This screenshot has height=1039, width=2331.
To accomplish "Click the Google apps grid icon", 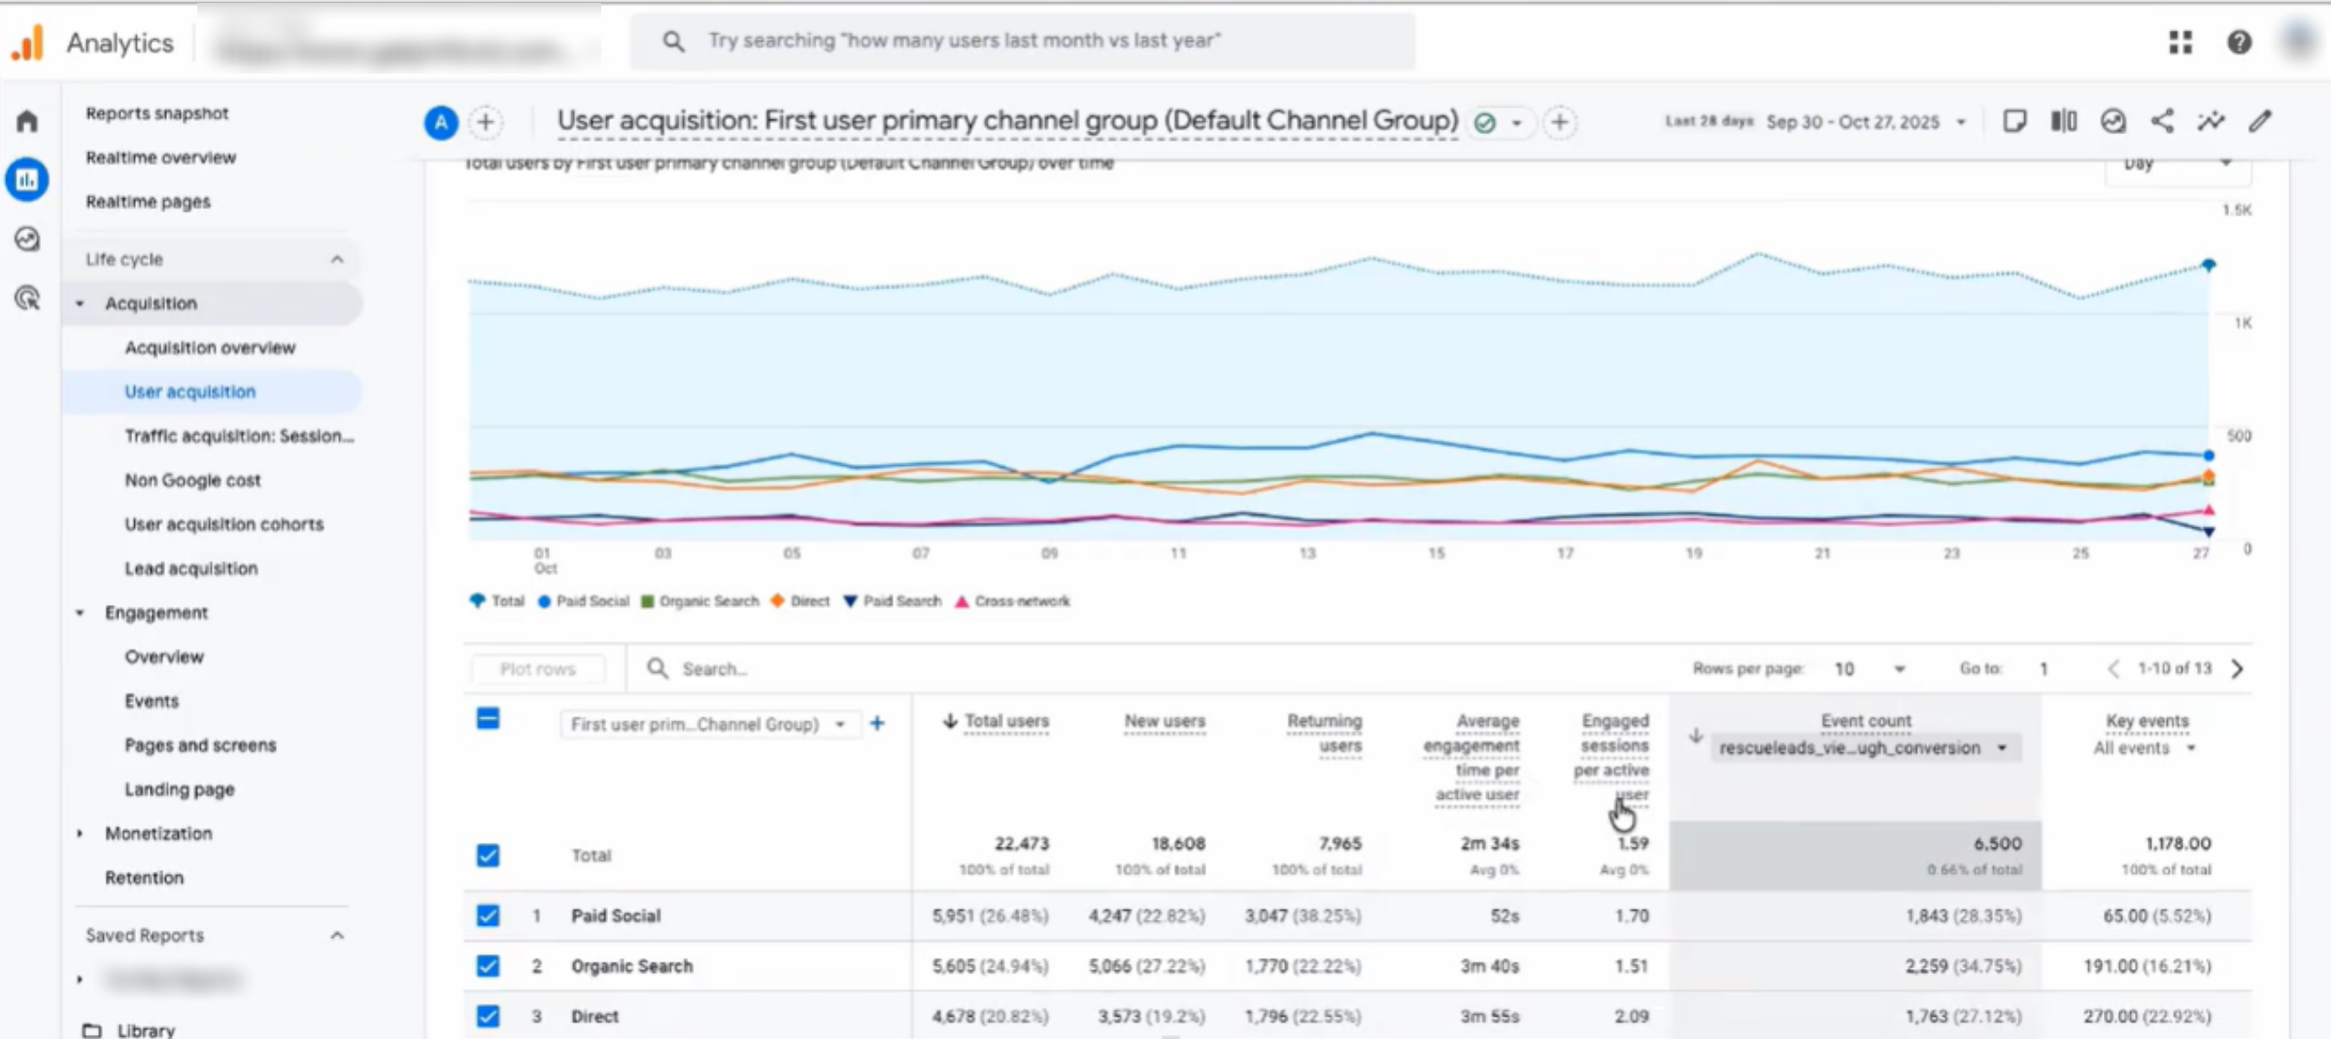I will (x=2180, y=42).
